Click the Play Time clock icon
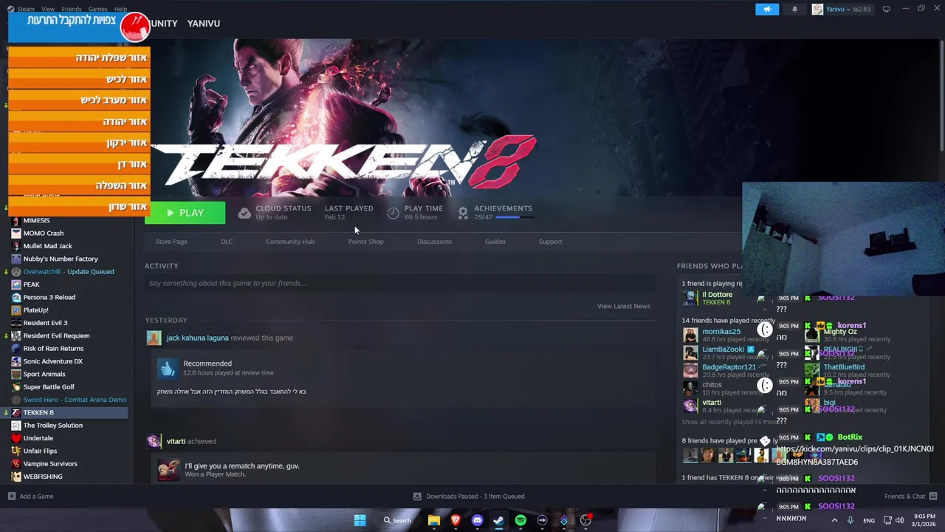The height and width of the screenshot is (532, 945). tap(393, 213)
